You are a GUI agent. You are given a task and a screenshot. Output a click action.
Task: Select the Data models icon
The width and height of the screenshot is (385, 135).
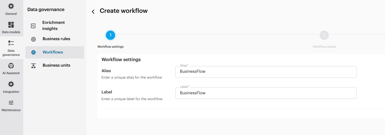click(11, 25)
